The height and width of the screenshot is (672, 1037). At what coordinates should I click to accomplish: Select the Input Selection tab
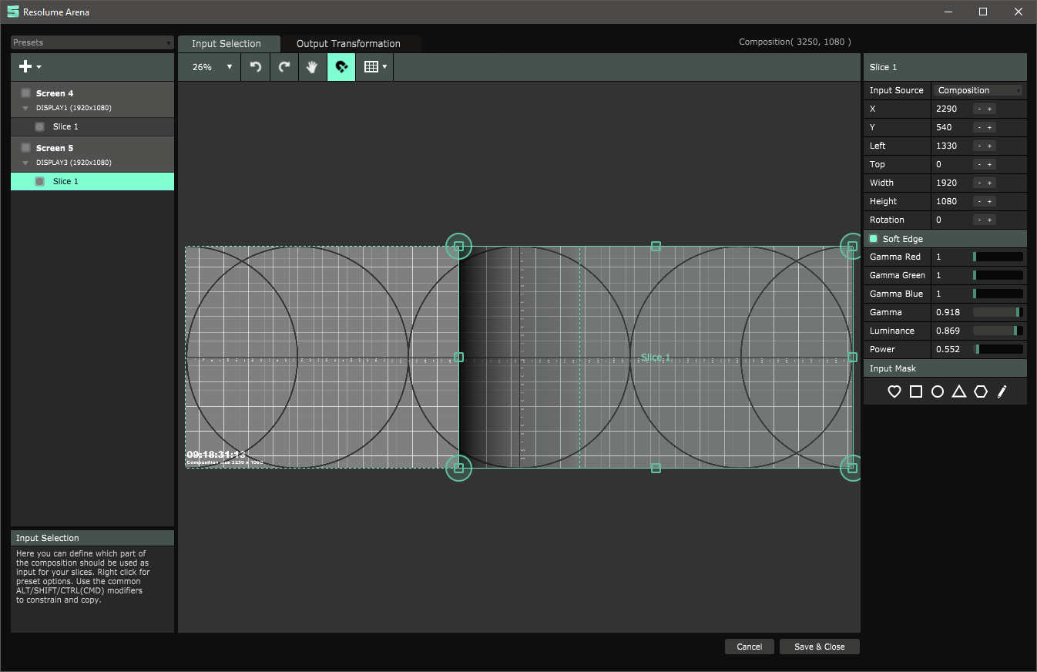pyautogui.click(x=227, y=44)
